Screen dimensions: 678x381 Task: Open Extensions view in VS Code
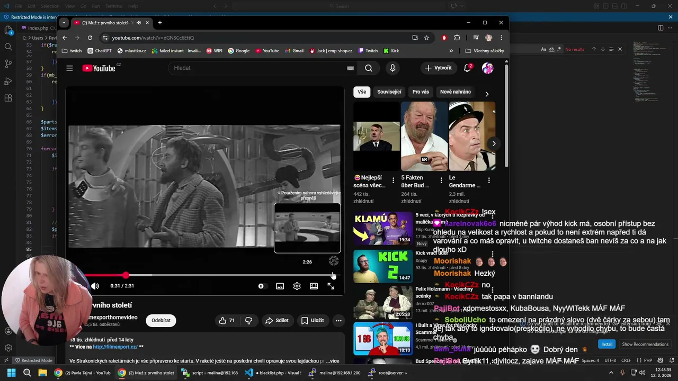[x=8, y=98]
